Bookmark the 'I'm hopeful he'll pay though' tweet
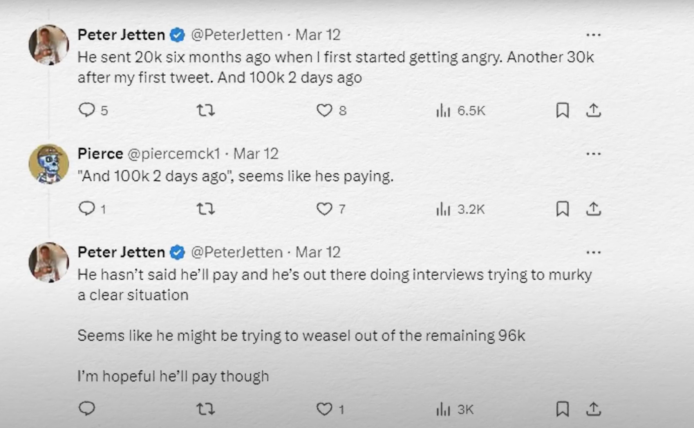This screenshot has height=428, width=694. click(x=562, y=409)
